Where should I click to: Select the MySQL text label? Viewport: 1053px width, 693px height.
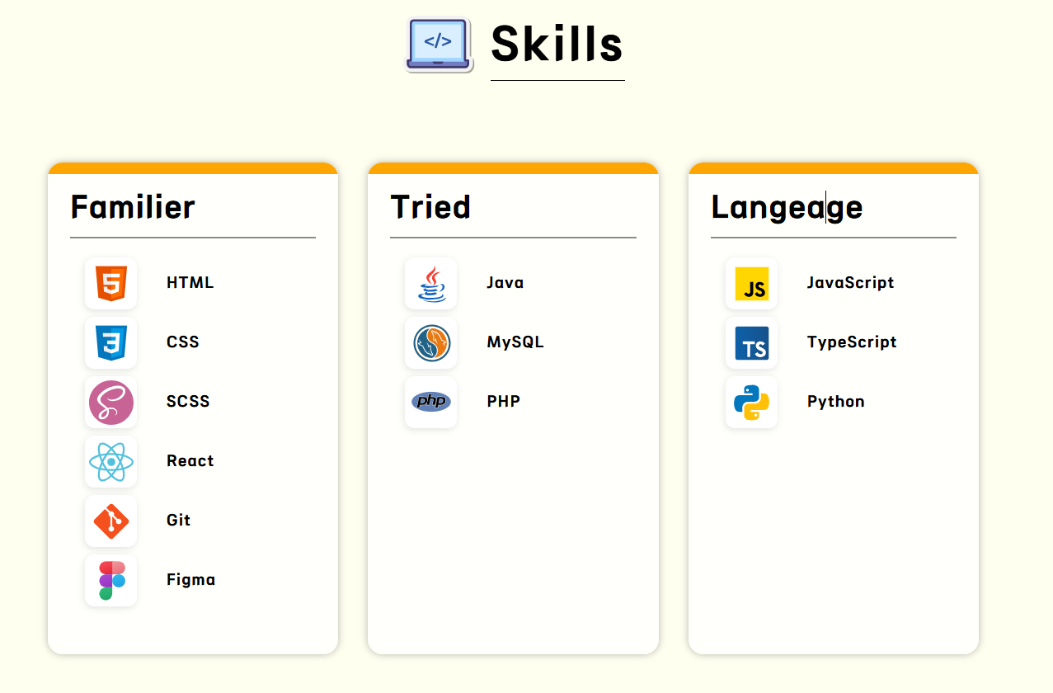point(515,342)
